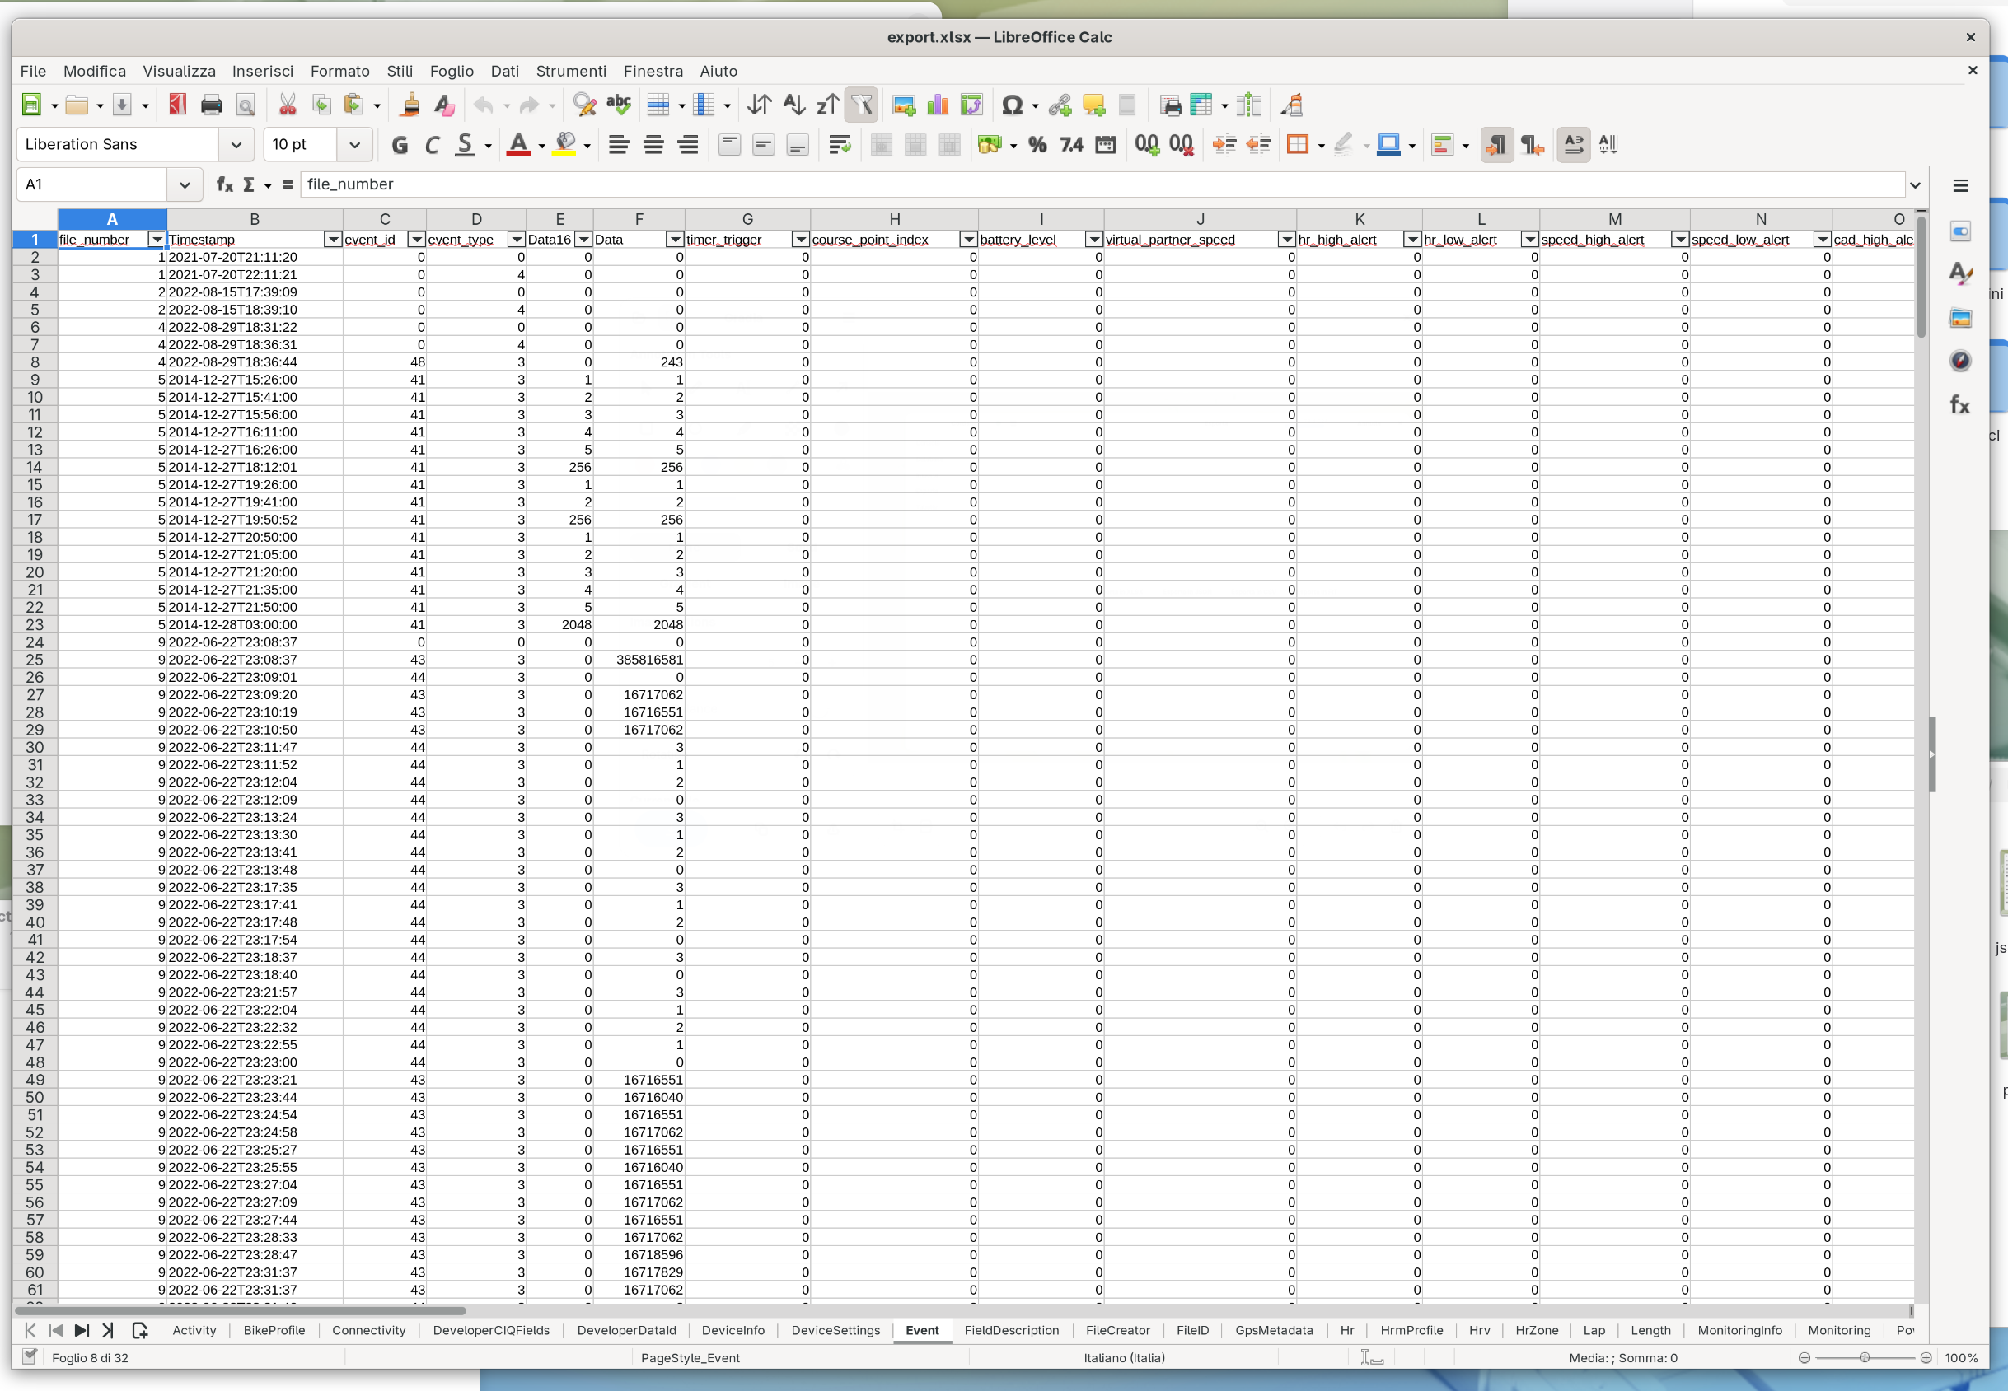Open the Timestamp column filter dropdown
Image resolution: width=2008 pixels, height=1391 pixels.
[332, 240]
